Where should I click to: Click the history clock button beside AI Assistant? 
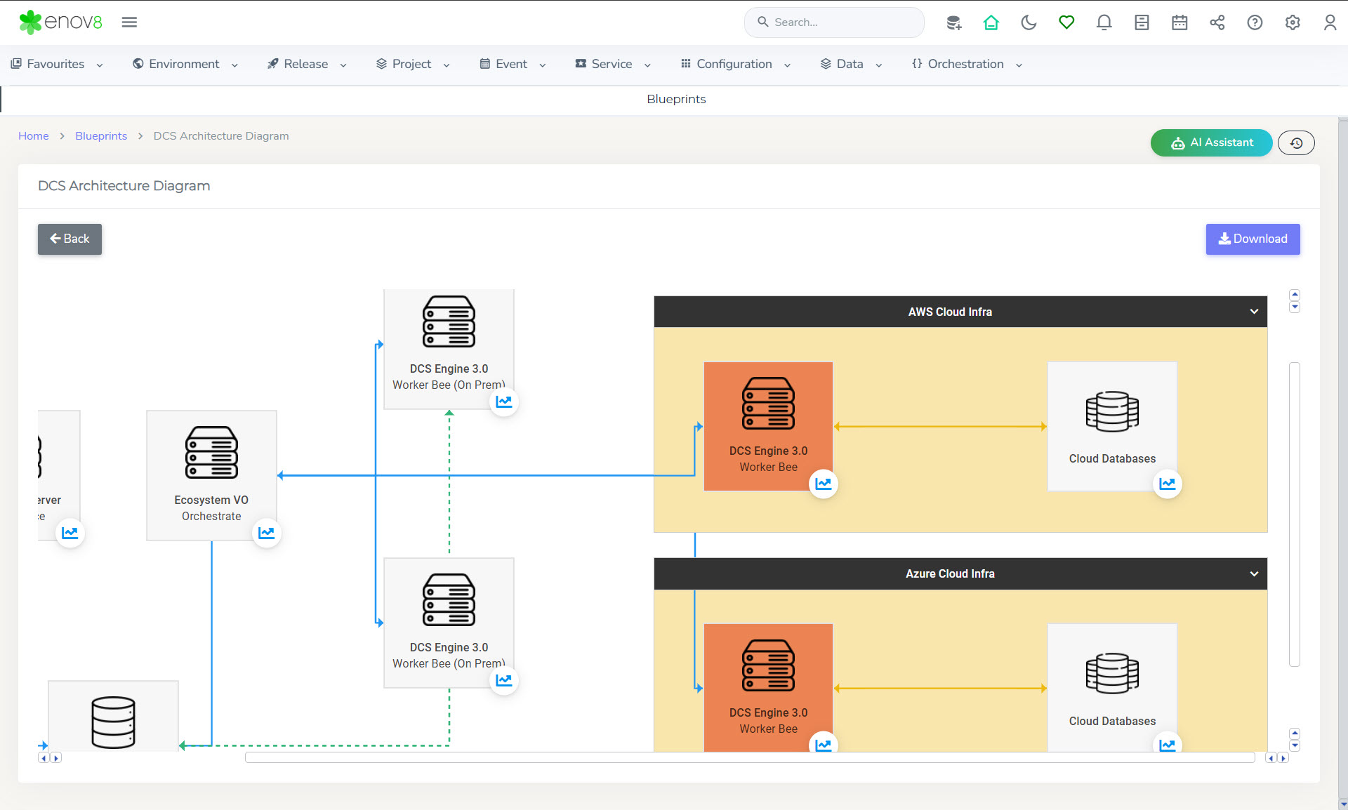point(1296,143)
